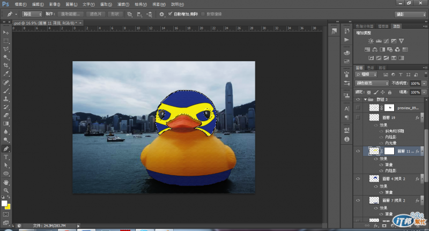Add a Color Balance adjustment (scales icon)

pyautogui.click(x=375, y=49)
